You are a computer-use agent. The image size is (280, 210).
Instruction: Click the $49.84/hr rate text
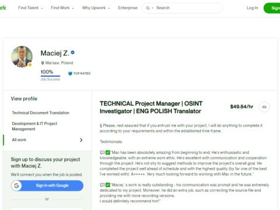pos(242,107)
